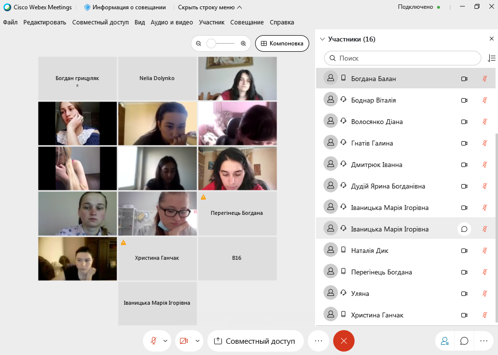Toggle my camera video button
This screenshot has width=498, height=355.
coord(184,341)
